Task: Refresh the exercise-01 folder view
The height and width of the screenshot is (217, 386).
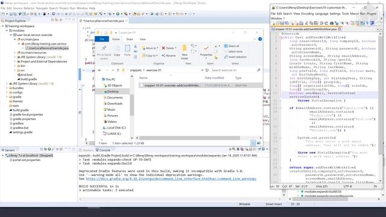Action: [x=207, y=70]
